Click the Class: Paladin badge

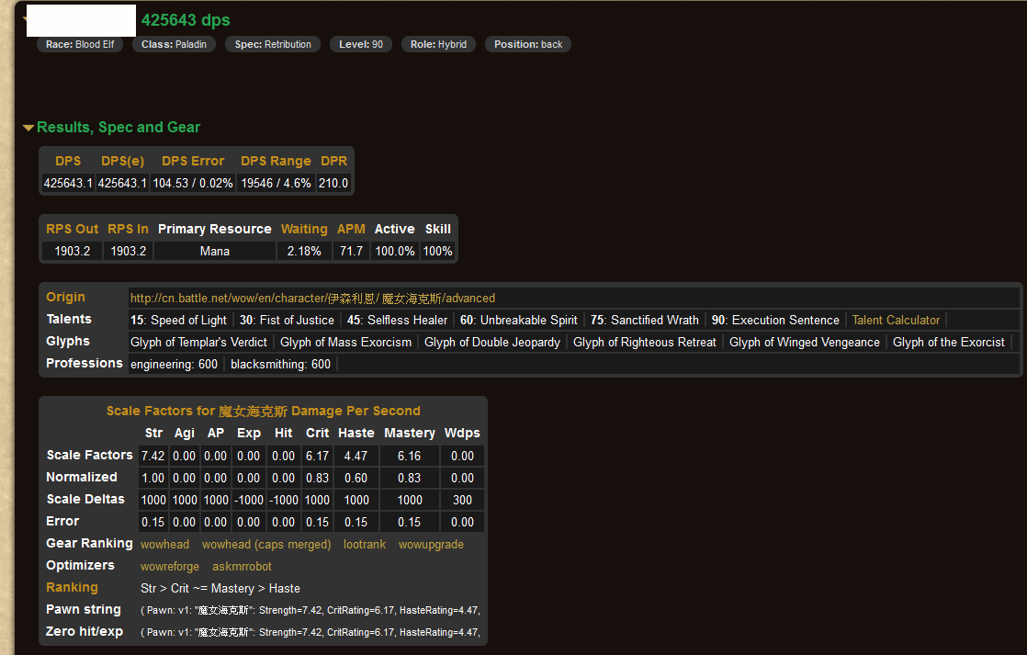point(174,44)
